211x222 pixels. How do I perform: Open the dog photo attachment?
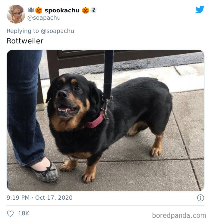coord(105,120)
